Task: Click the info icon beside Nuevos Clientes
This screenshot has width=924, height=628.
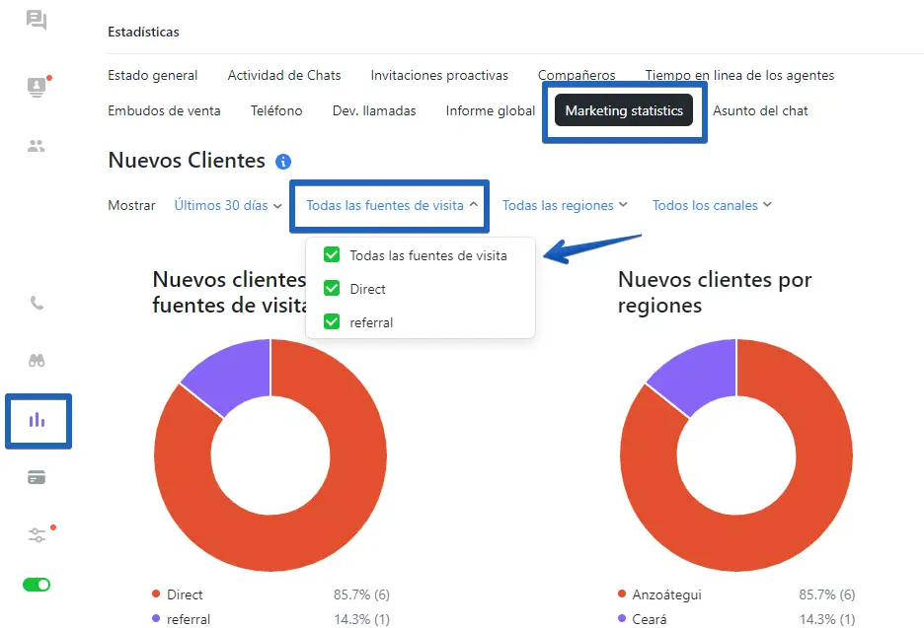Action: pos(283,162)
